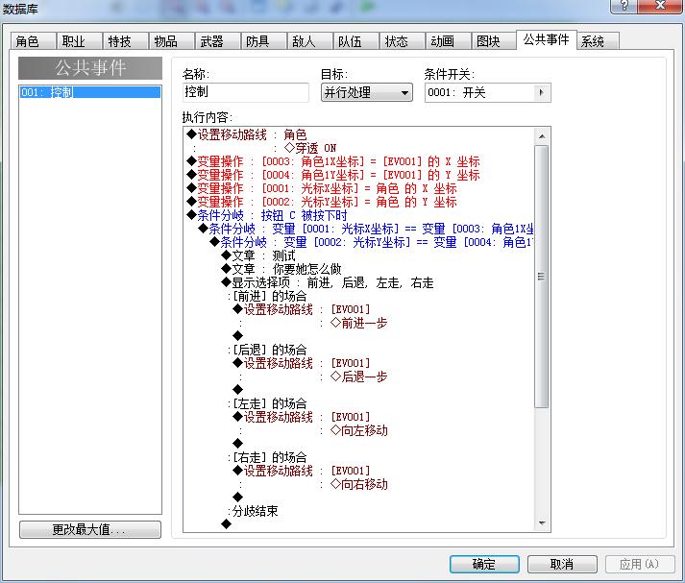
Task: Confirm with the 确定 button
Action: (x=484, y=564)
